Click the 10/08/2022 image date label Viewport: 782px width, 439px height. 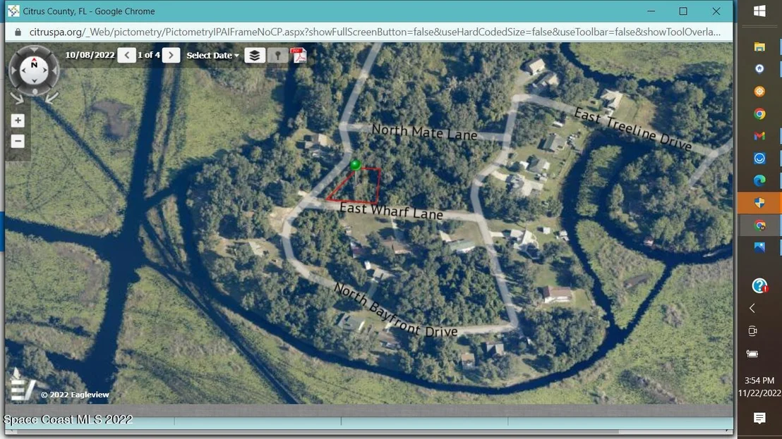click(90, 55)
